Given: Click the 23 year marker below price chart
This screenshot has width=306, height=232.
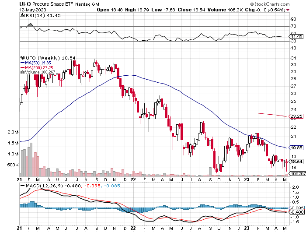Looking at the screenshot, I should [x=247, y=179].
